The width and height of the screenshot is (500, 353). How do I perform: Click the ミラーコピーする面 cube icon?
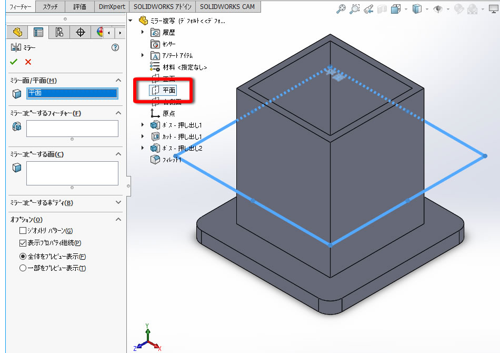[17, 167]
